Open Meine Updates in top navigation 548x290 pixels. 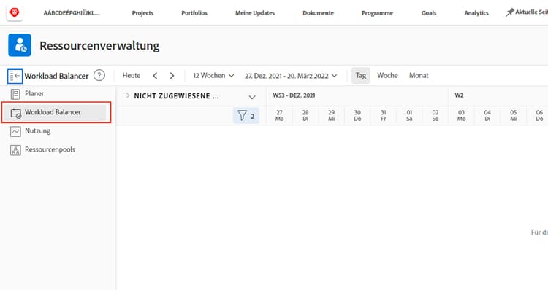[x=255, y=13]
